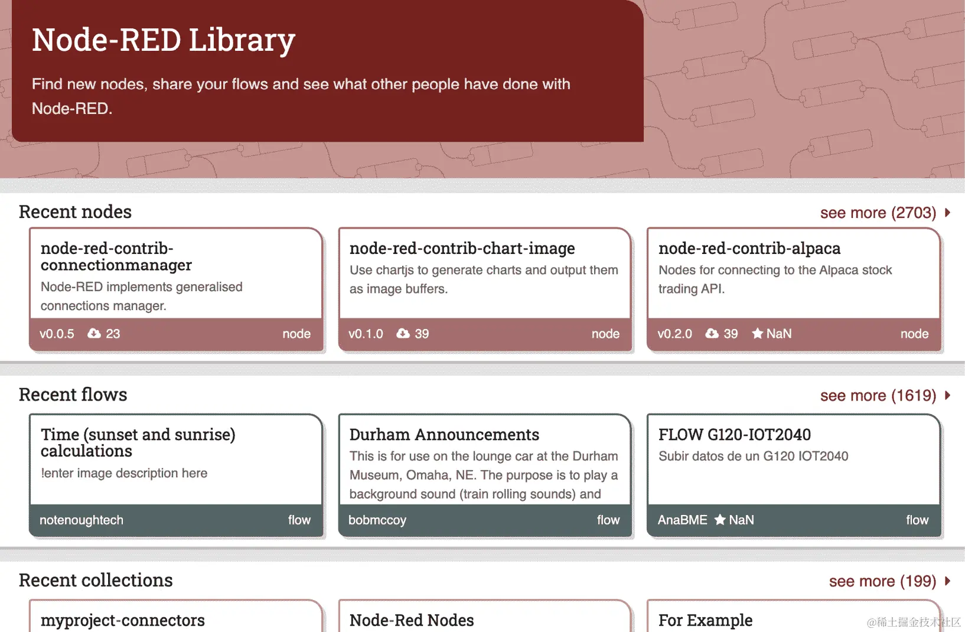Click 'node' label on alpaca card
This screenshot has width=965, height=632.
[914, 334]
